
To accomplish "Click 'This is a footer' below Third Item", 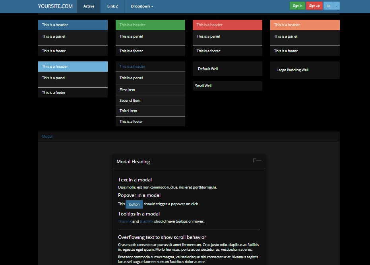I will click(x=131, y=122).
